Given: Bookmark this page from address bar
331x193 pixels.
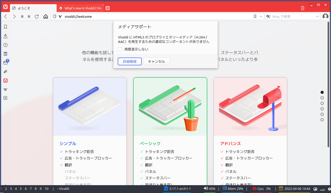Looking at the screenshot, I should point(255,16).
